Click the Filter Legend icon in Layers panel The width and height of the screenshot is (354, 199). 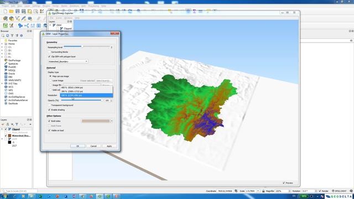pos(17,124)
